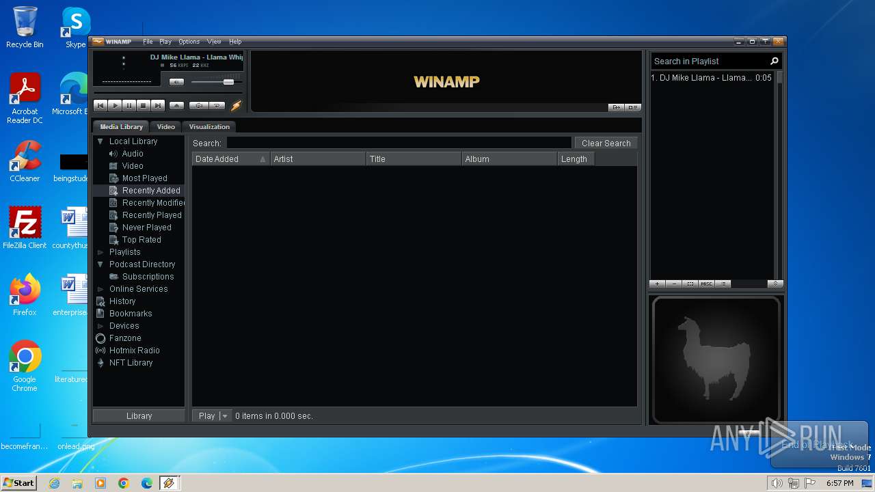Image resolution: width=875 pixels, height=492 pixels.
Task: Open the playlist list-options button
Action: coord(723,284)
